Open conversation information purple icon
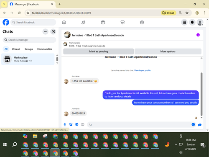The width and height of the screenshot is (209, 157). [x=198, y=35]
